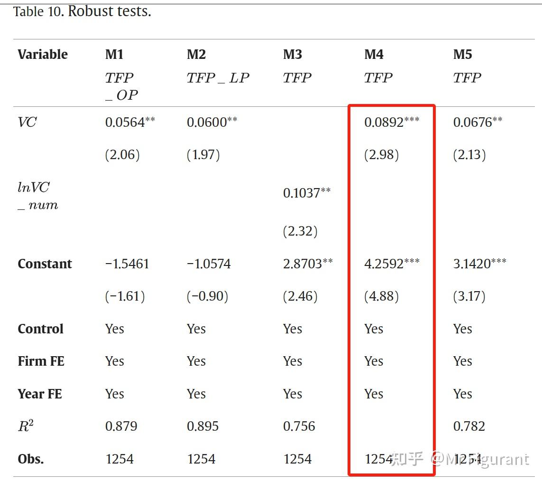Viewport: 542px width, 483px height.
Task: Click the VC row label
Action: tap(27, 122)
